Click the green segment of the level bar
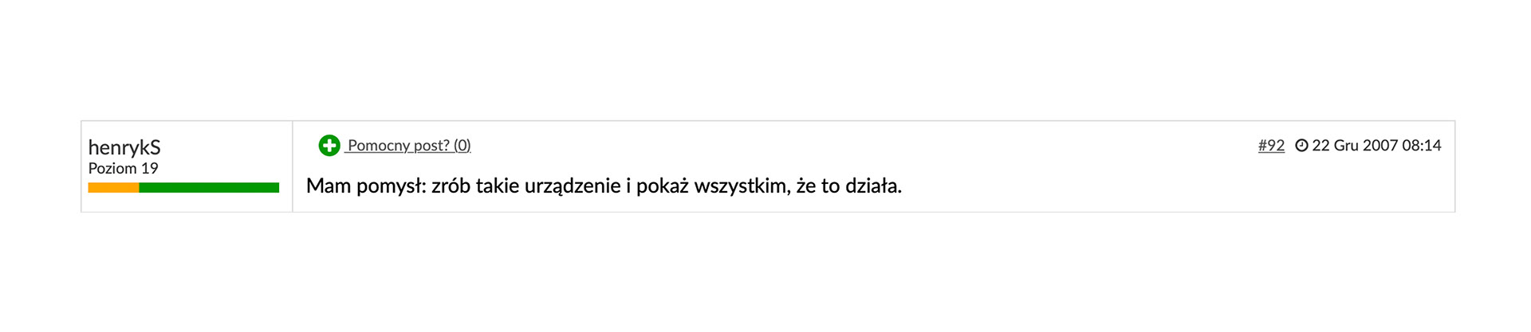 pos(209,188)
